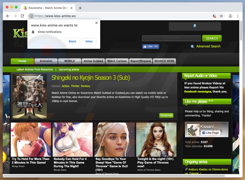
Task: Open ad thumbnail 'Say Goodbye To Your Sleep'
Action: tap(114, 139)
